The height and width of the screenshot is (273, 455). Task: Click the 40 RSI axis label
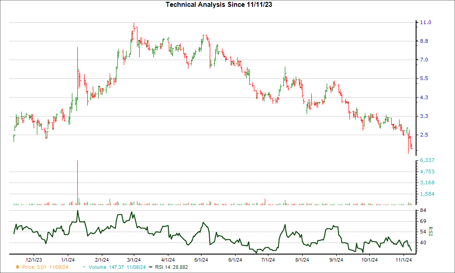[x=423, y=243]
